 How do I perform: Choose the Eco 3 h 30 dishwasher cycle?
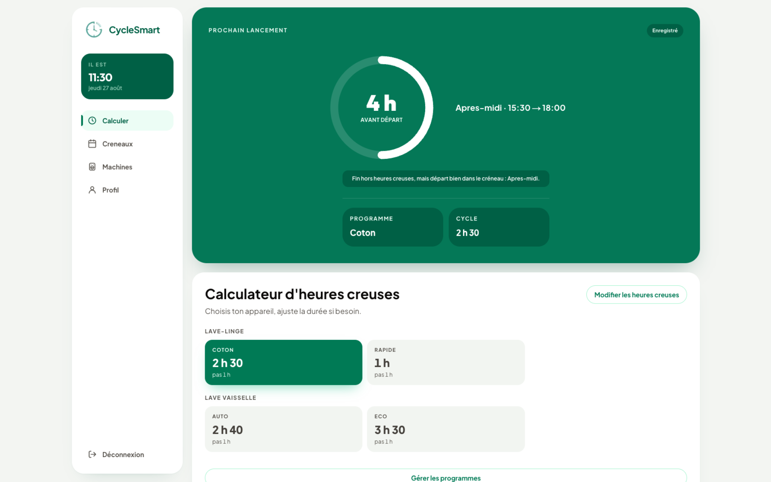click(x=446, y=429)
